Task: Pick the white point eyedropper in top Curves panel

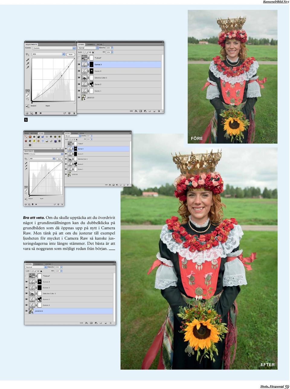Action: click(x=28, y=67)
